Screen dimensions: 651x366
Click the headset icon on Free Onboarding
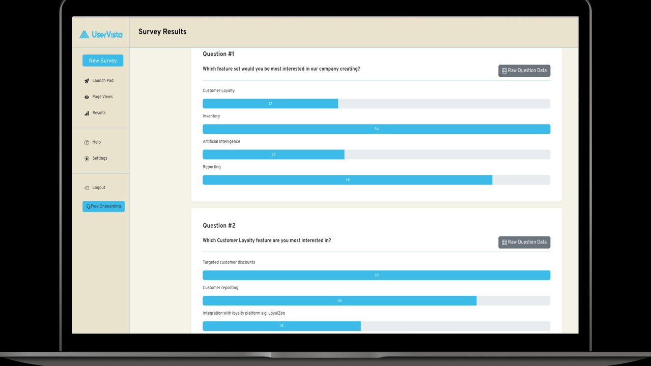click(89, 206)
